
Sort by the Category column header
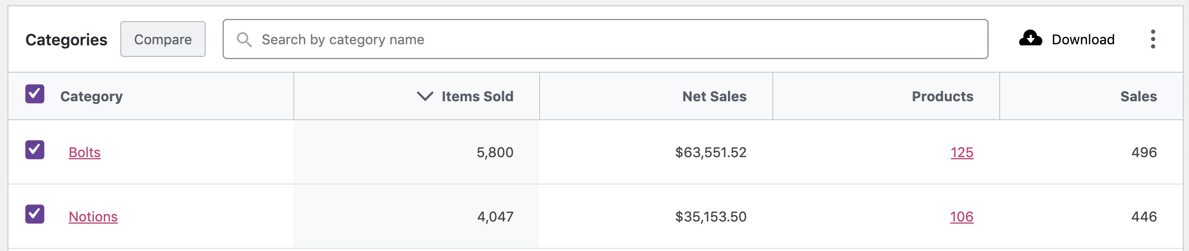click(x=91, y=96)
